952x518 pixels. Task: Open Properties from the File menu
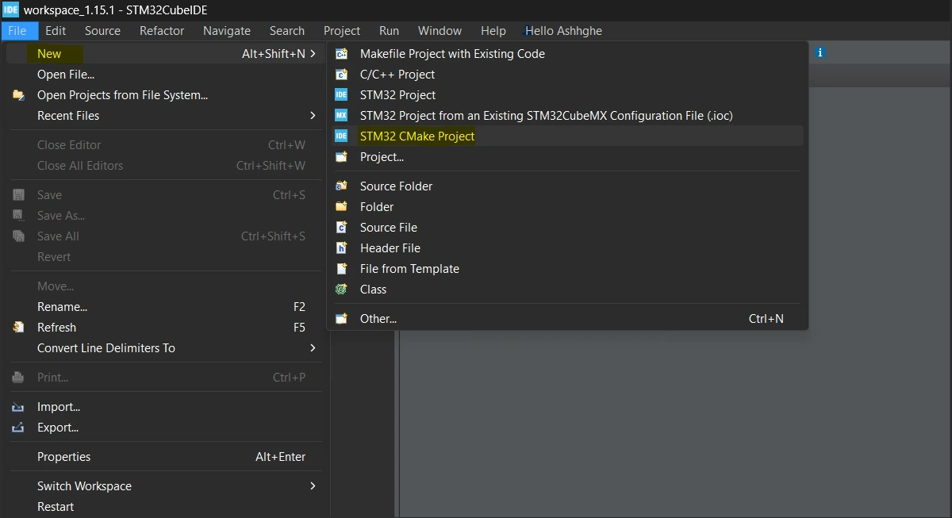point(166,457)
